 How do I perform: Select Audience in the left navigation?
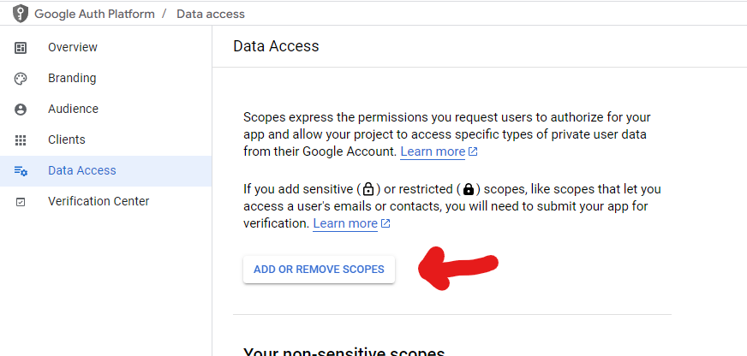73,109
